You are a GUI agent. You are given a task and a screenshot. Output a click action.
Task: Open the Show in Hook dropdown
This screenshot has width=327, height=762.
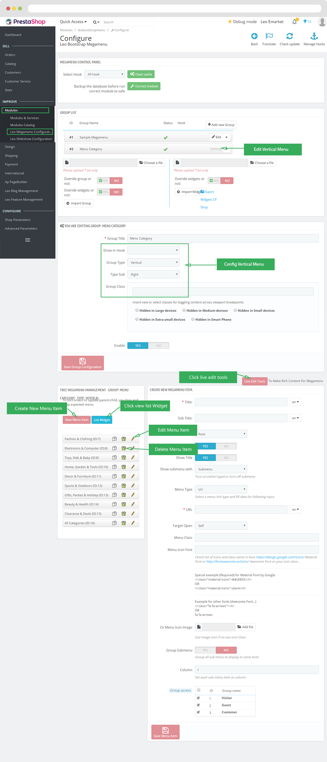(153, 250)
